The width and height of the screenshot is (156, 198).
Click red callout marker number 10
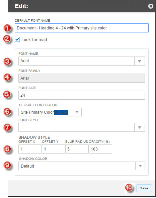pyautogui.click(x=129, y=188)
